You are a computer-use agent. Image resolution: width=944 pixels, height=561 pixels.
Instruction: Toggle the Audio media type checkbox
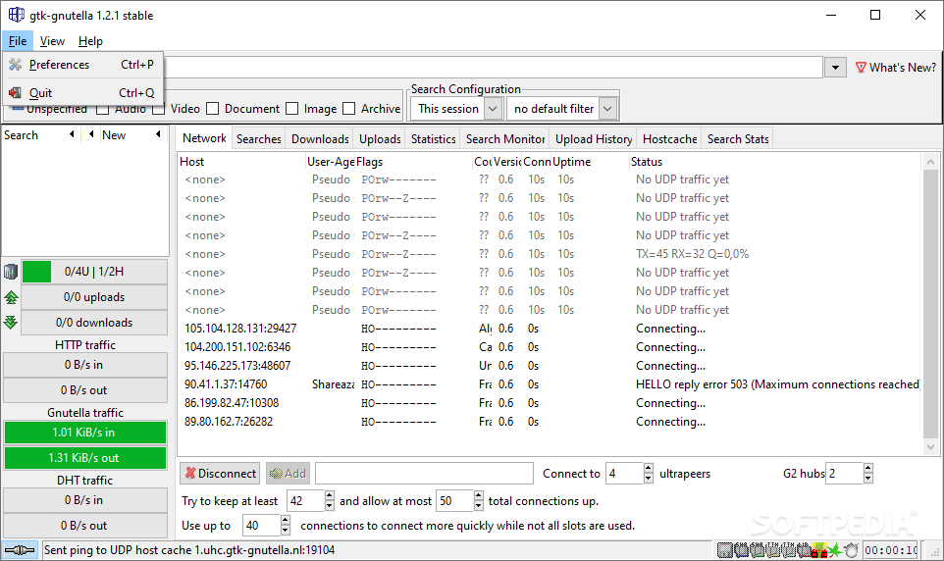click(102, 109)
